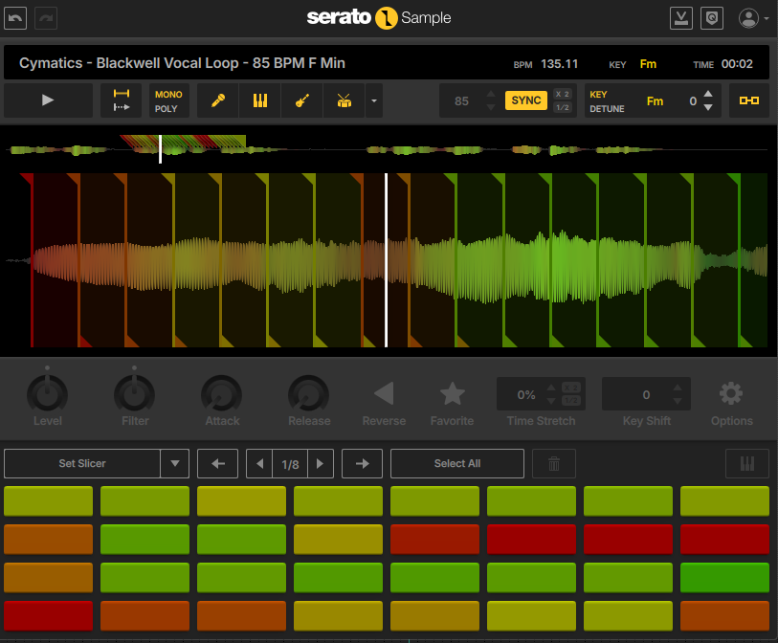Toggle the Reverse triangle button
This screenshot has height=643, width=778.
point(384,393)
